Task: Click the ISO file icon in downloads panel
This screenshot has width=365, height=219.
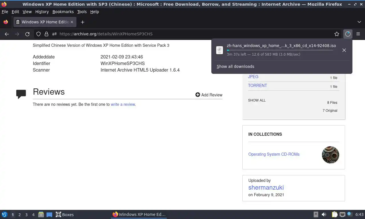Action: (220, 50)
